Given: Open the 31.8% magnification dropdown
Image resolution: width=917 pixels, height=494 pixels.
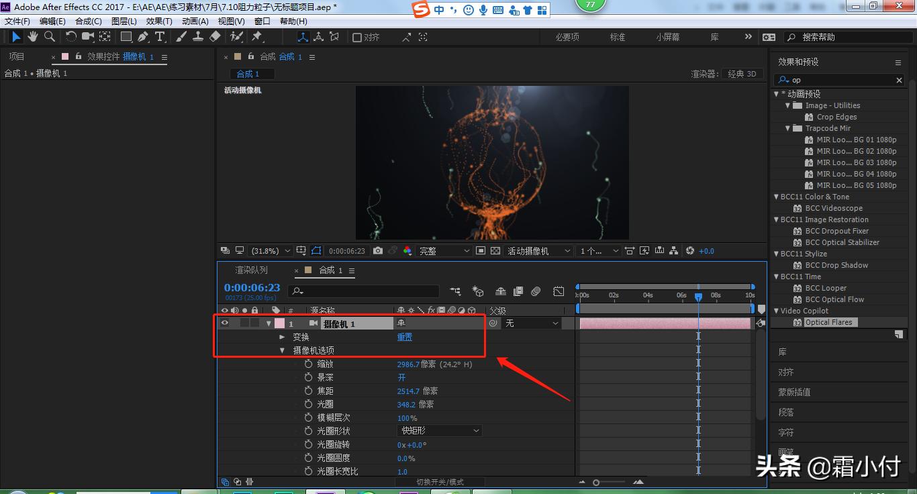Looking at the screenshot, I should click(x=271, y=251).
